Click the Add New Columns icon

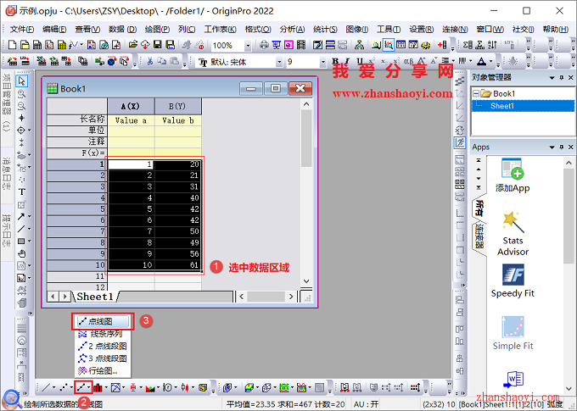click(442, 45)
